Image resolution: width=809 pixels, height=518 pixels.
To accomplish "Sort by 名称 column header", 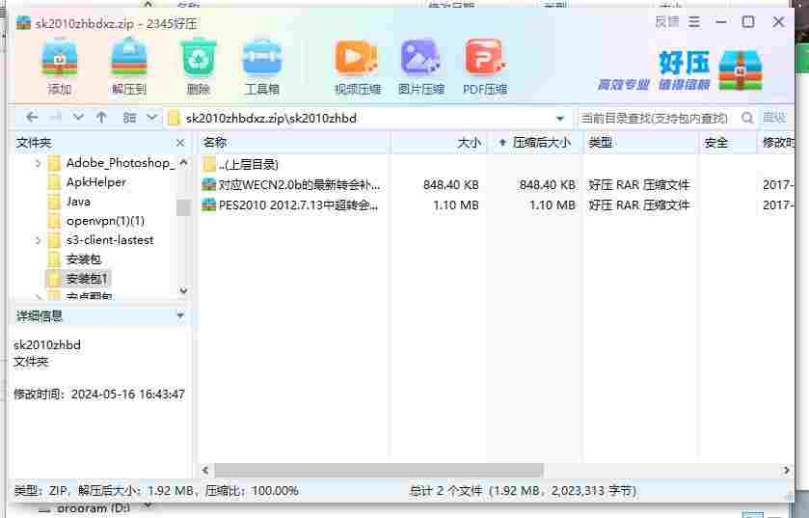I will (293, 143).
